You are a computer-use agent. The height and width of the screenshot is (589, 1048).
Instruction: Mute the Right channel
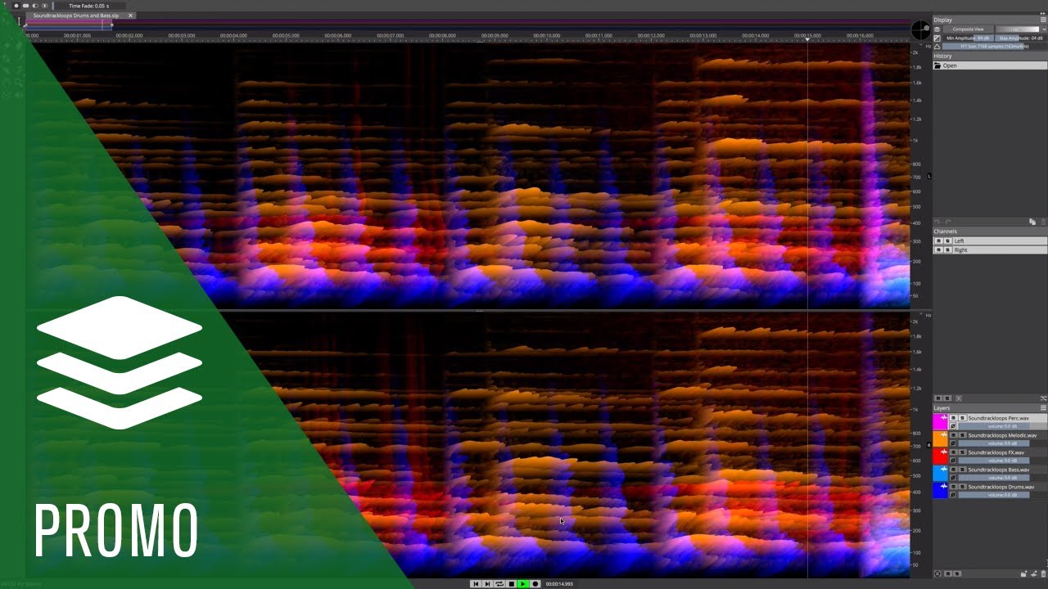pos(939,250)
